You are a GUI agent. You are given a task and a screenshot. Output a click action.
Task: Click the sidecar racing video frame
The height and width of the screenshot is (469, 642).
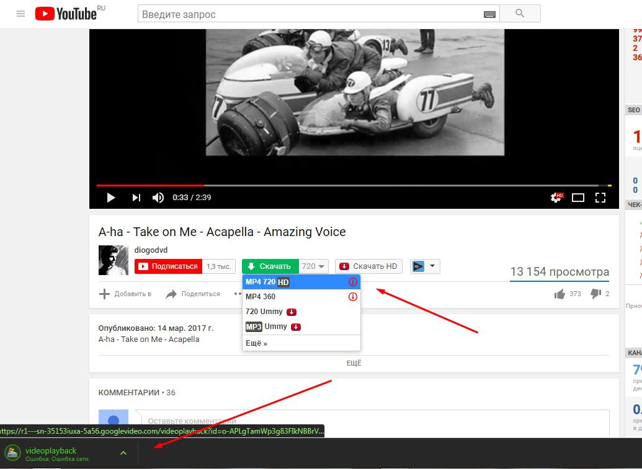(x=355, y=92)
